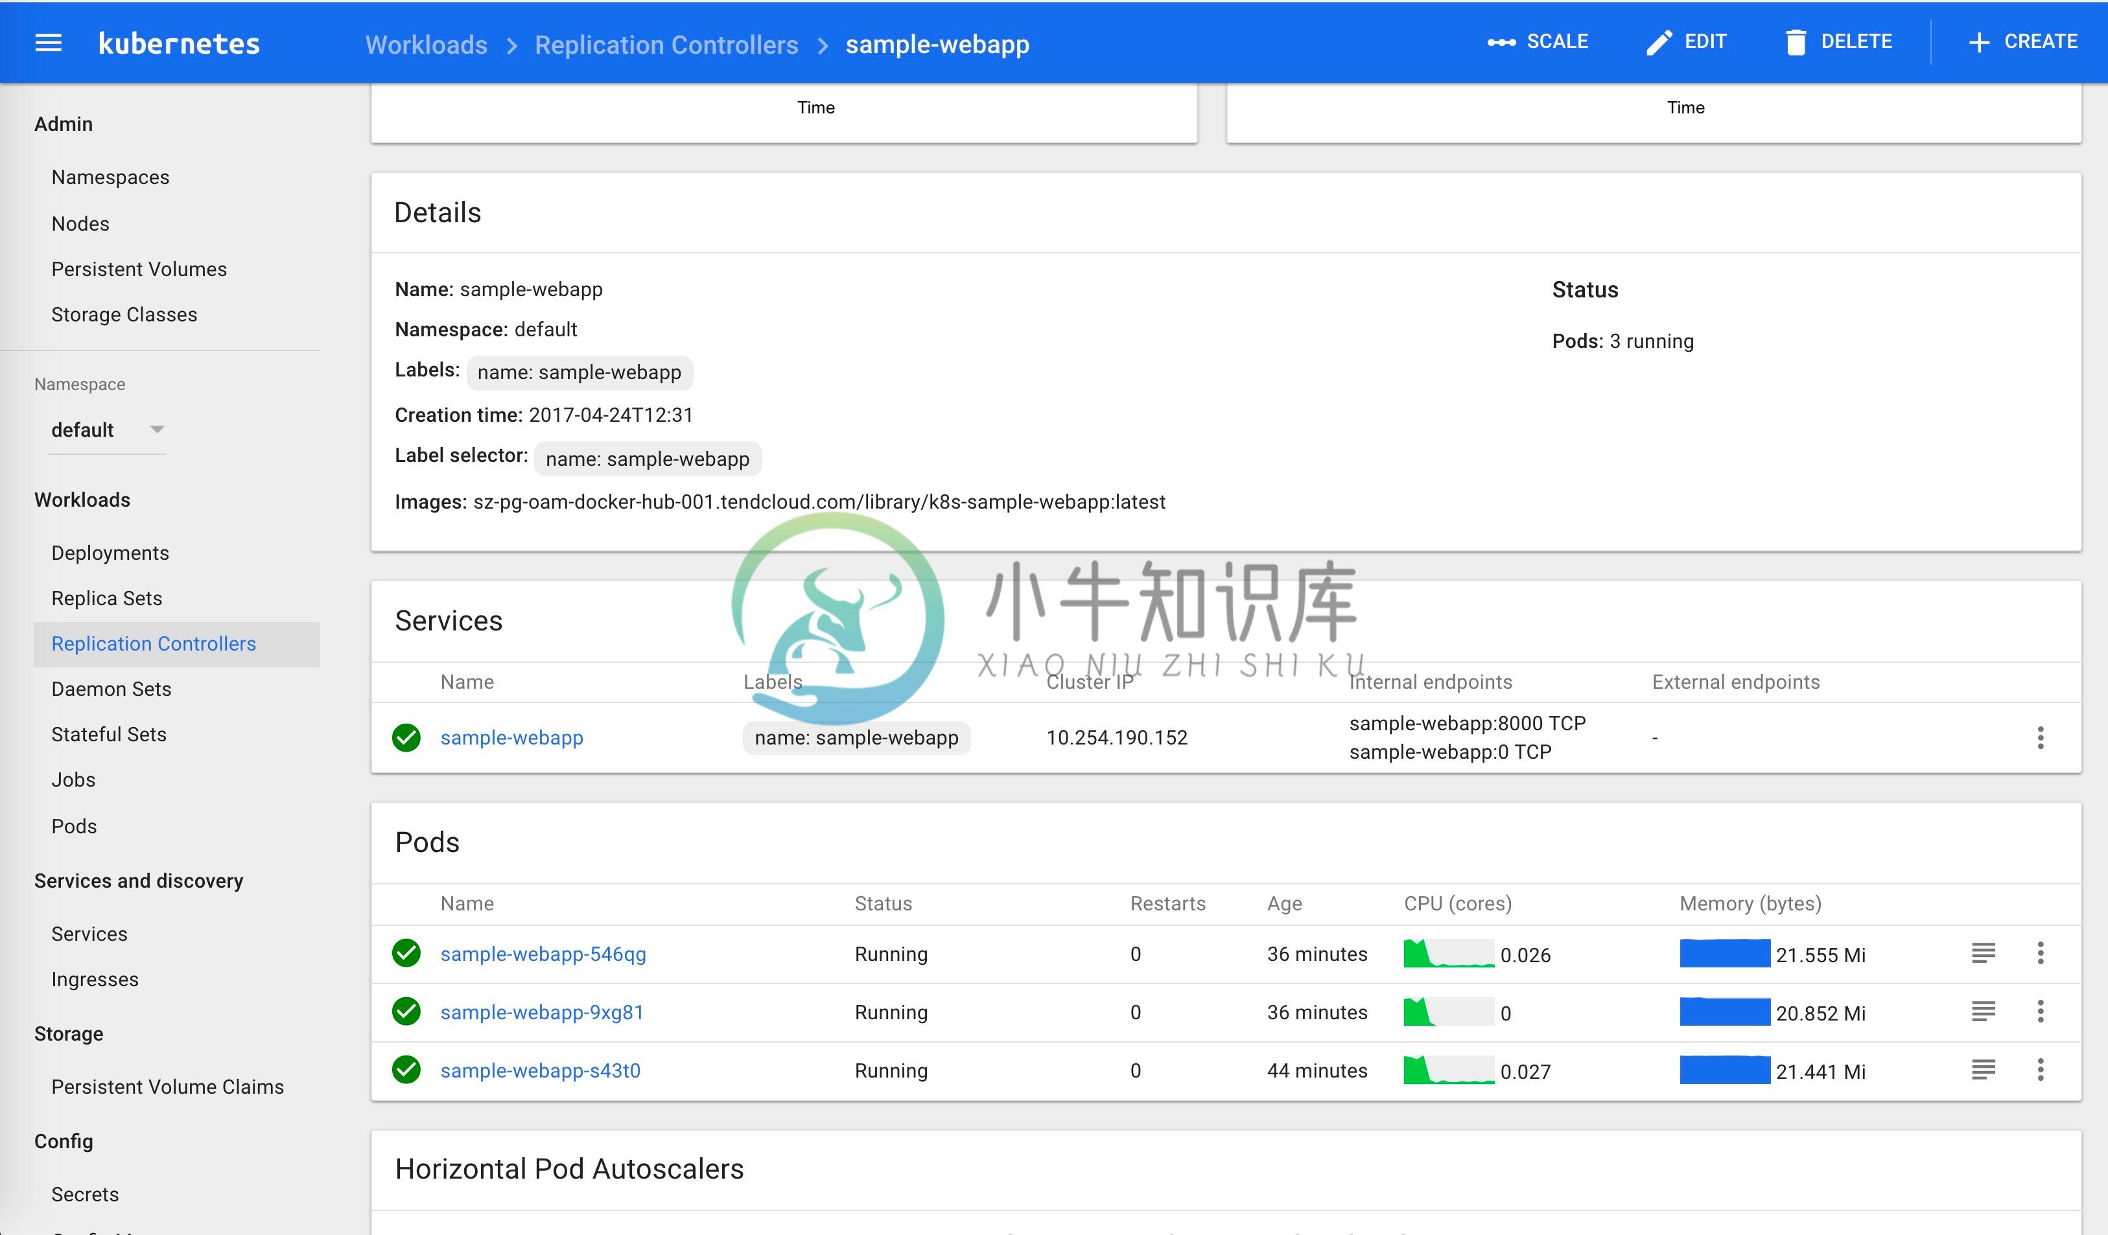Select the Replication Controllers sidebar item

tap(154, 643)
